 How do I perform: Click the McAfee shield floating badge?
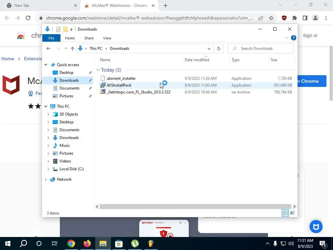pyautogui.click(x=316, y=227)
